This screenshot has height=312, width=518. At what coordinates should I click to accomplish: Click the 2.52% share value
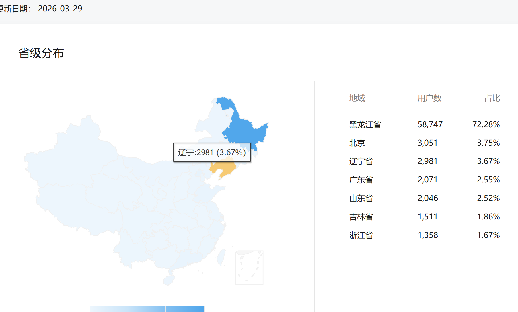[x=488, y=198]
